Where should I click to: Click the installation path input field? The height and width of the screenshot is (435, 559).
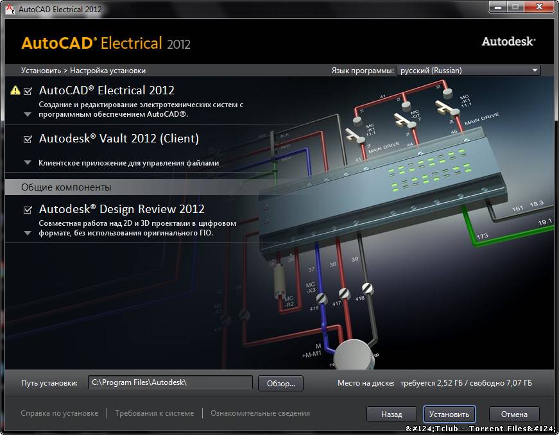pyautogui.click(x=170, y=382)
